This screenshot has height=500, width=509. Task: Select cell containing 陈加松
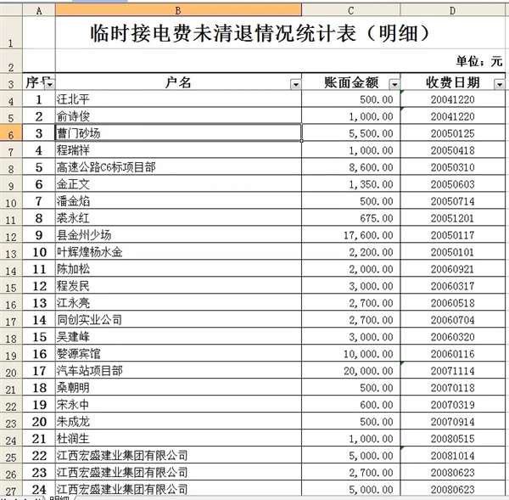coord(178,269)
